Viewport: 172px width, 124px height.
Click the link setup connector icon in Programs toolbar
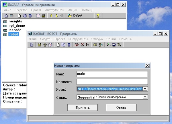[x=119, y=45]
